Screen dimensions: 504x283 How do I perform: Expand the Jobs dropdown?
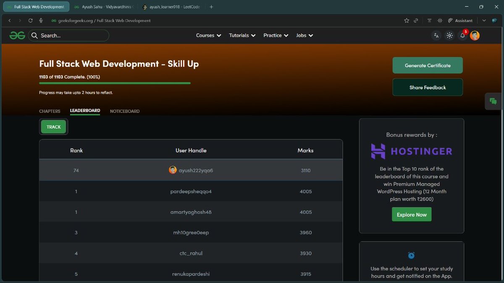click(x=304, y=36)
